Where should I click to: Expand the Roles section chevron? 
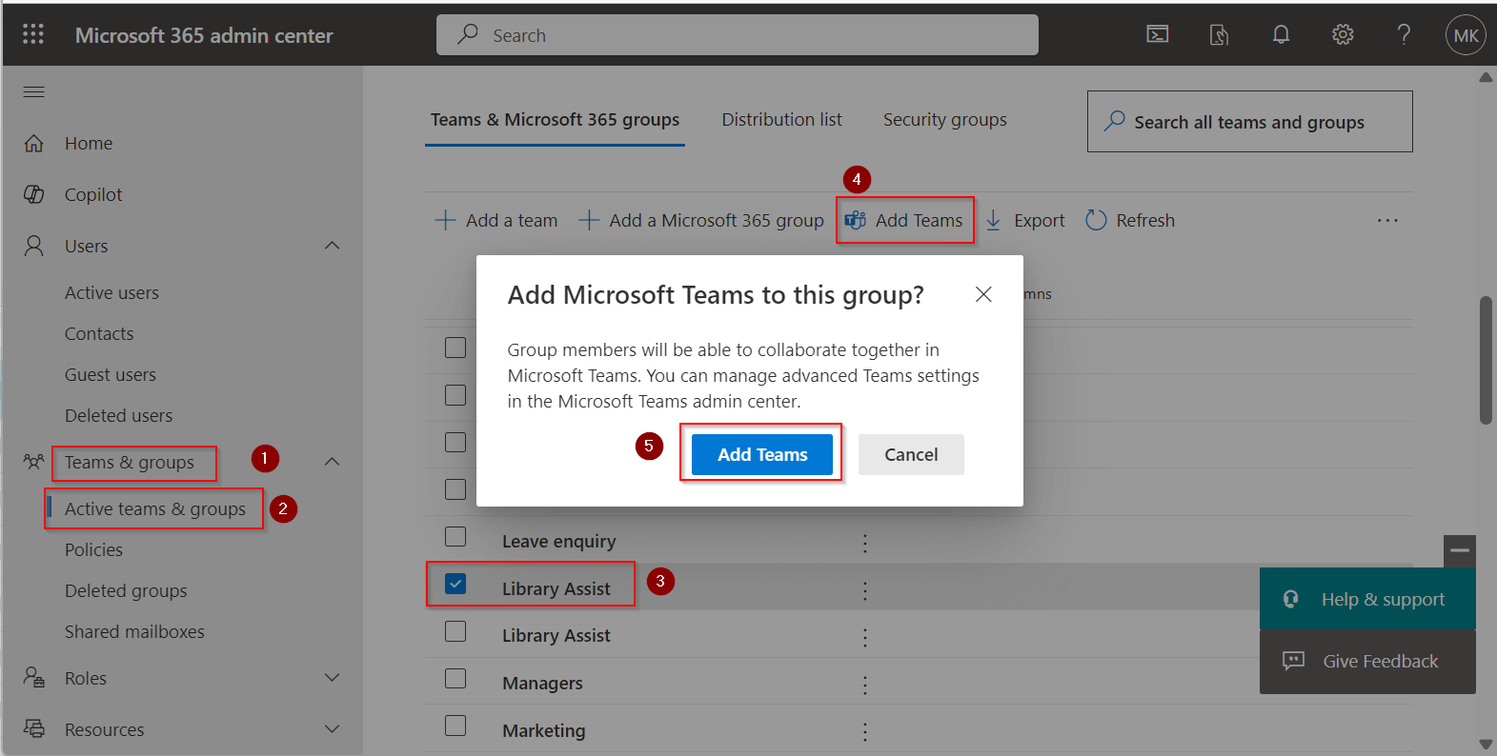tap(332, 678)
